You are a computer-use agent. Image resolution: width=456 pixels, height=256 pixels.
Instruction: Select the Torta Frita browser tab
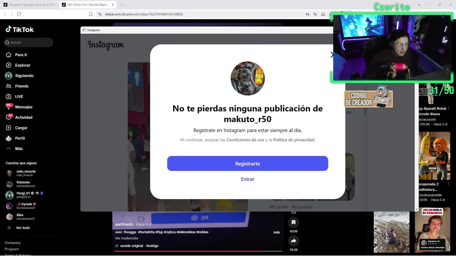pos(87,5)
